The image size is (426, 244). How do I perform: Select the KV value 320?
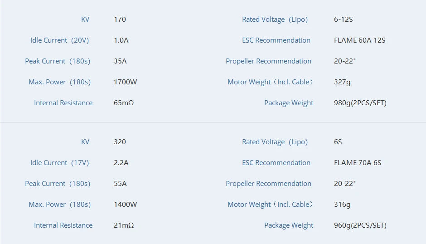tap(120, 142)
